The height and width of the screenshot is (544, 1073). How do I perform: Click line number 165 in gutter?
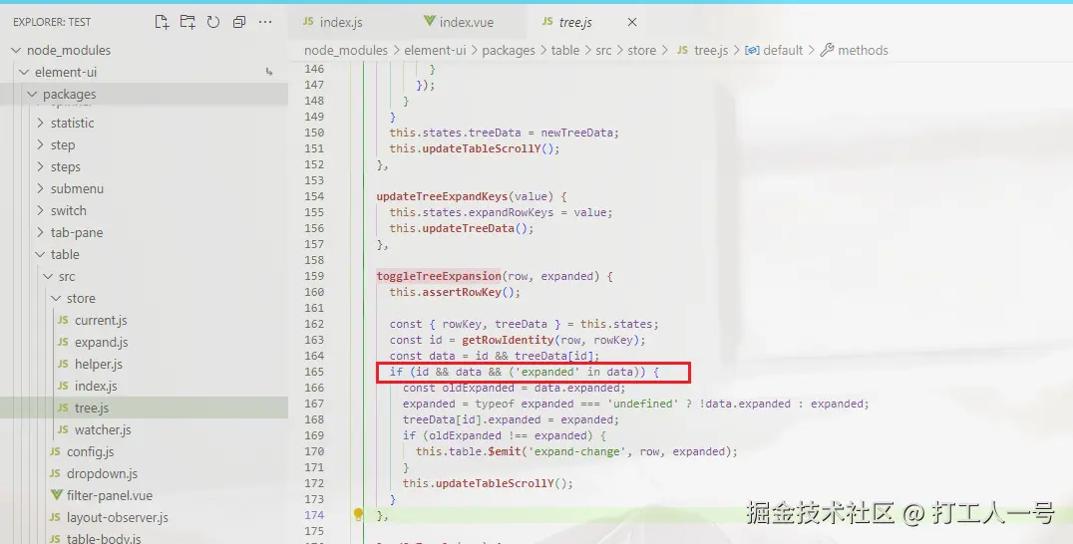[x=314, y=372]
